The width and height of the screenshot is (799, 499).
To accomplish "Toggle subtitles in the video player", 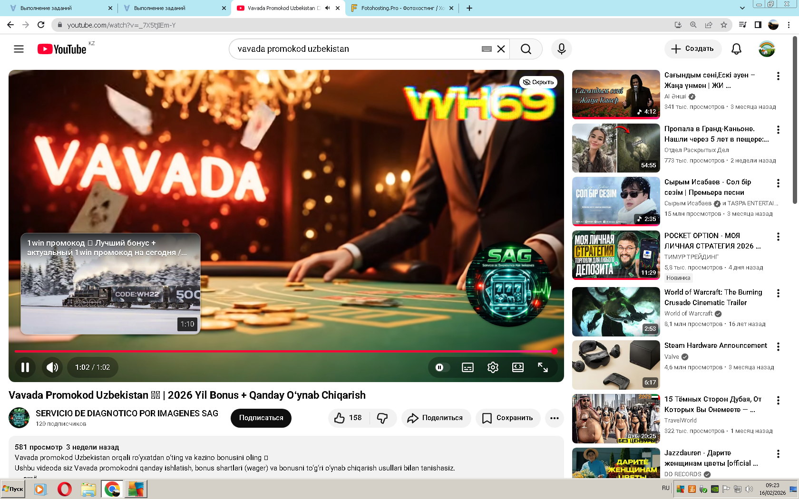I will coord(468,367).
